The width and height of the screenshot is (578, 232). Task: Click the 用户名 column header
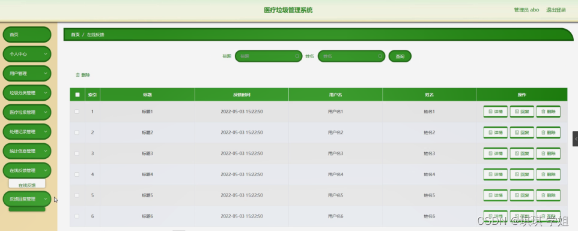click(x=335, y=95)
